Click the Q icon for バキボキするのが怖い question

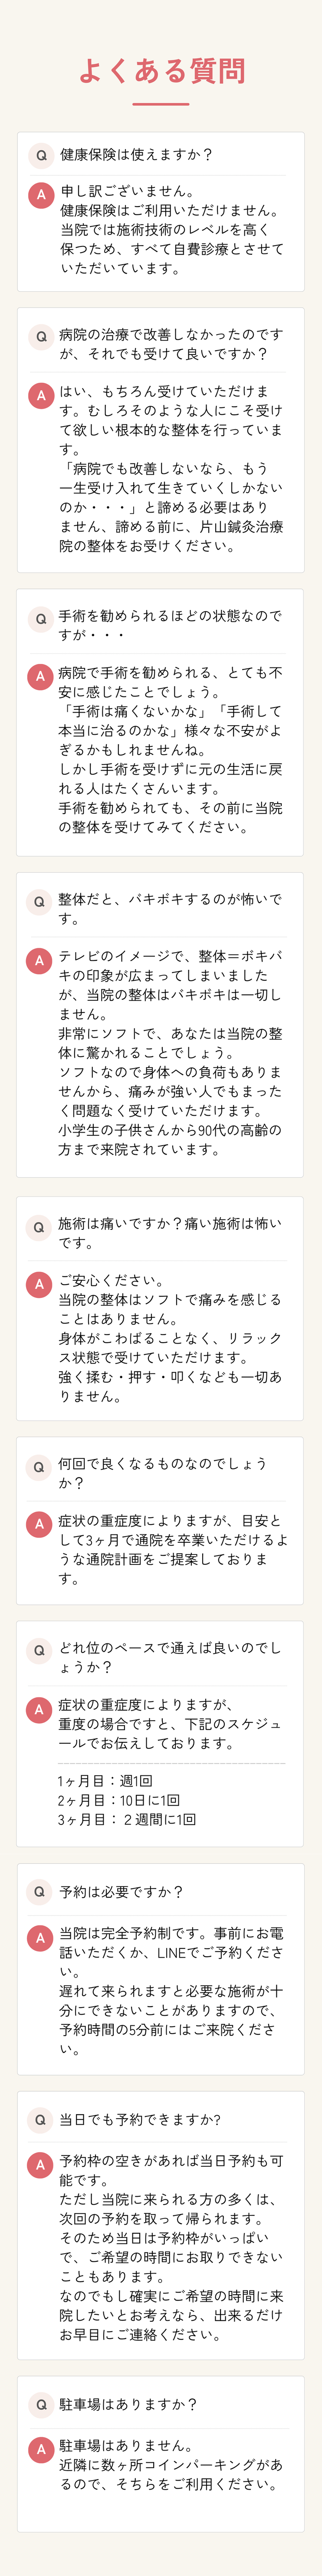pos(40,901)
